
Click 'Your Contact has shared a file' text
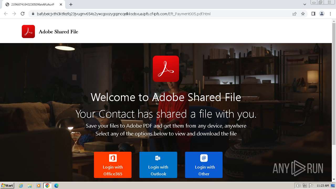(x=166, y=114)
